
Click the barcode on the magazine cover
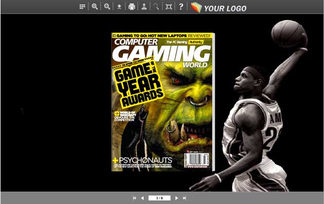pos(196,160)
